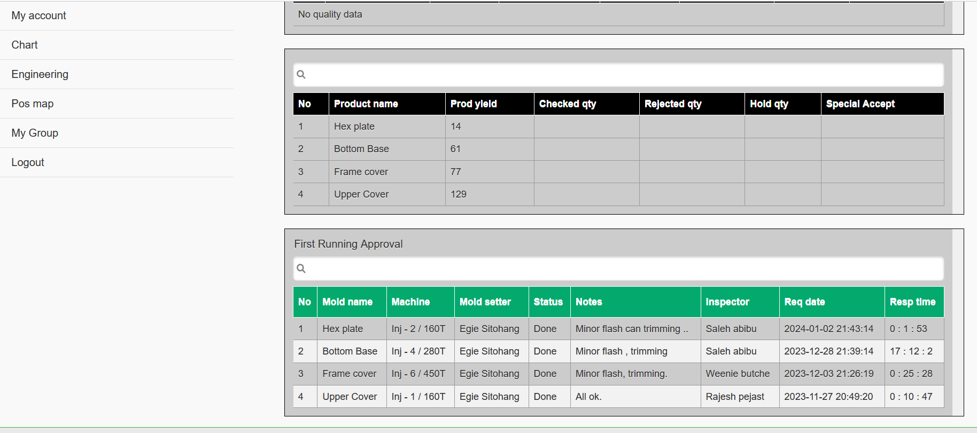
Task: Open the Chart menu item
Action: (25, 45)
